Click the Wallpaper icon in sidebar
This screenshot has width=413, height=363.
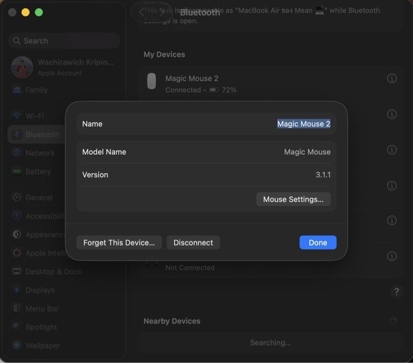coord(17,345)
